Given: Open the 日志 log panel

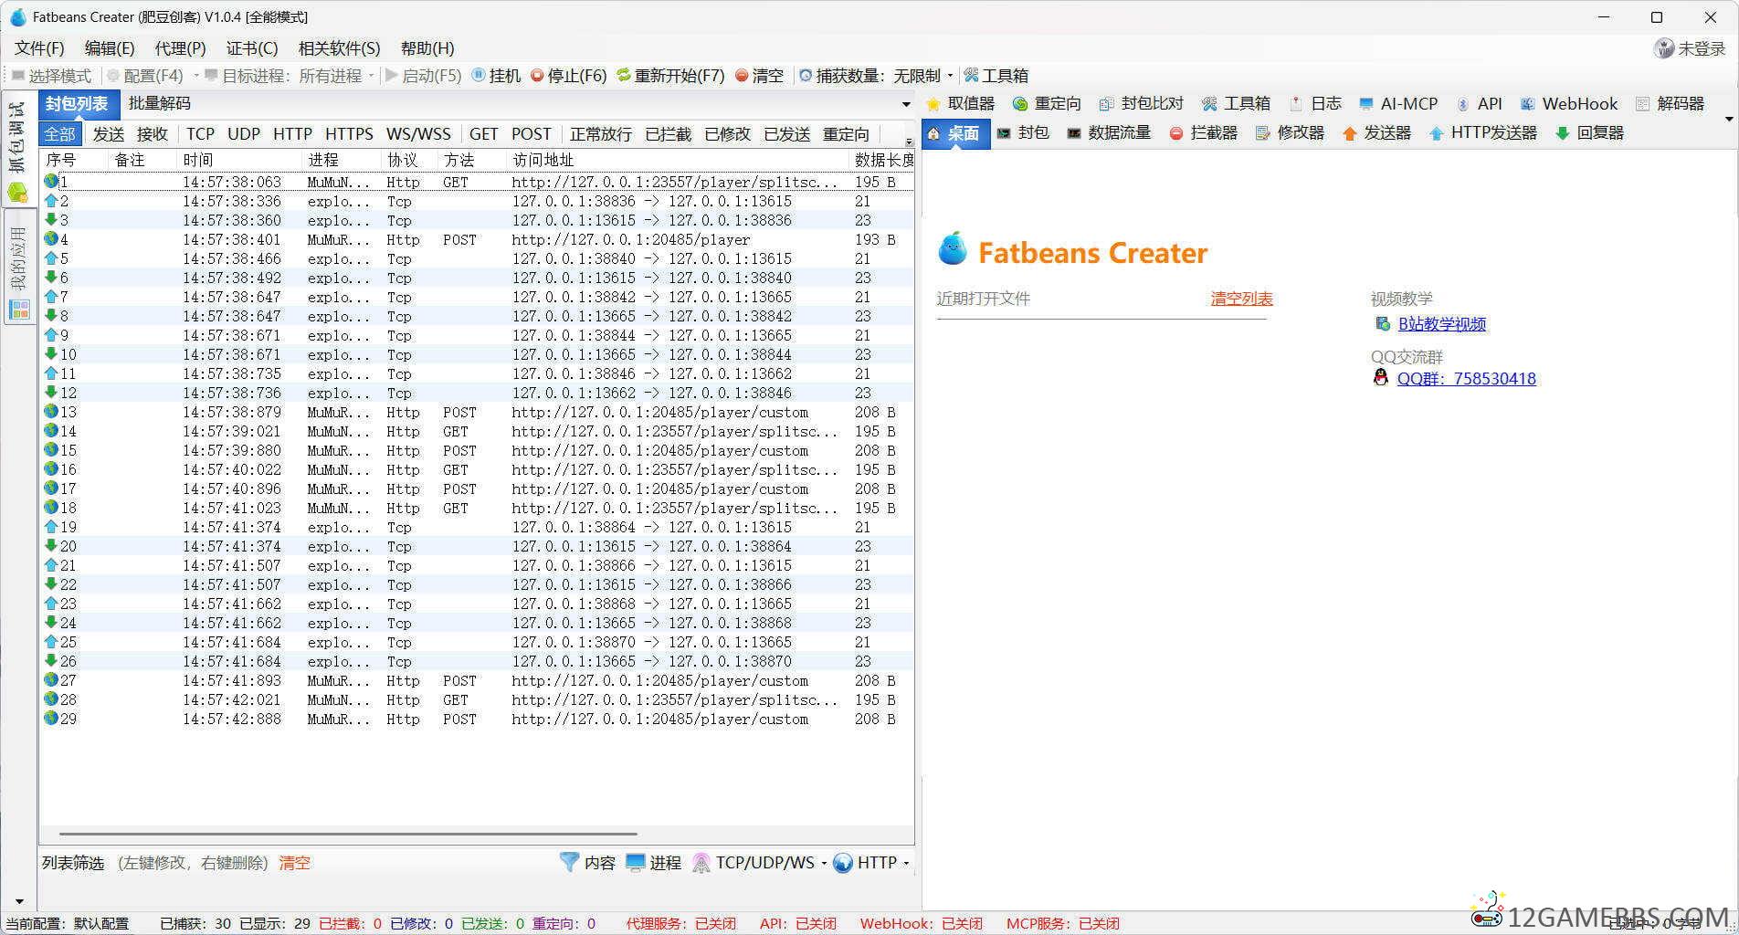Looking at the screenshot, I should 1315,104.
